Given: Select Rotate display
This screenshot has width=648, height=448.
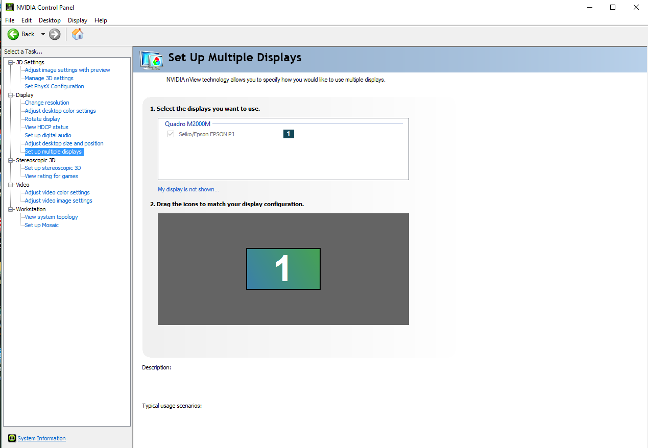Looking at the screenshot, I should click(x=42, y=119).
